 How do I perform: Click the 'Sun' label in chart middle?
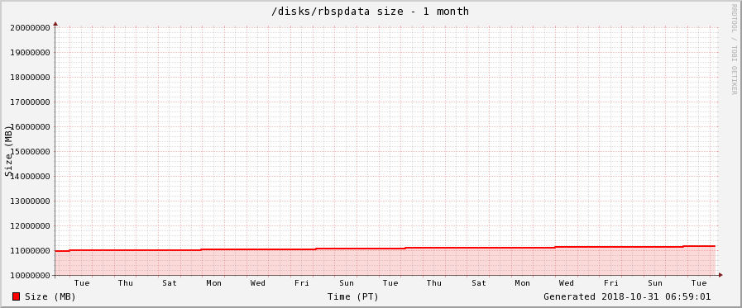[x=347, y=283]
